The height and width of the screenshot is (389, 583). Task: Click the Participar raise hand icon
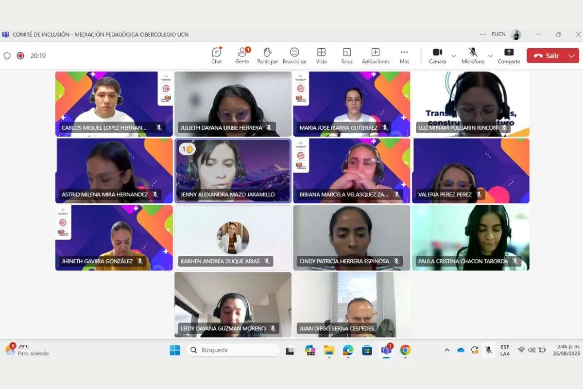(x=267, y=55)
